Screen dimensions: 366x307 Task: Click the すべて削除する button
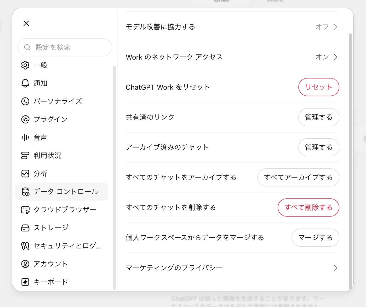[x=308, y=207]
